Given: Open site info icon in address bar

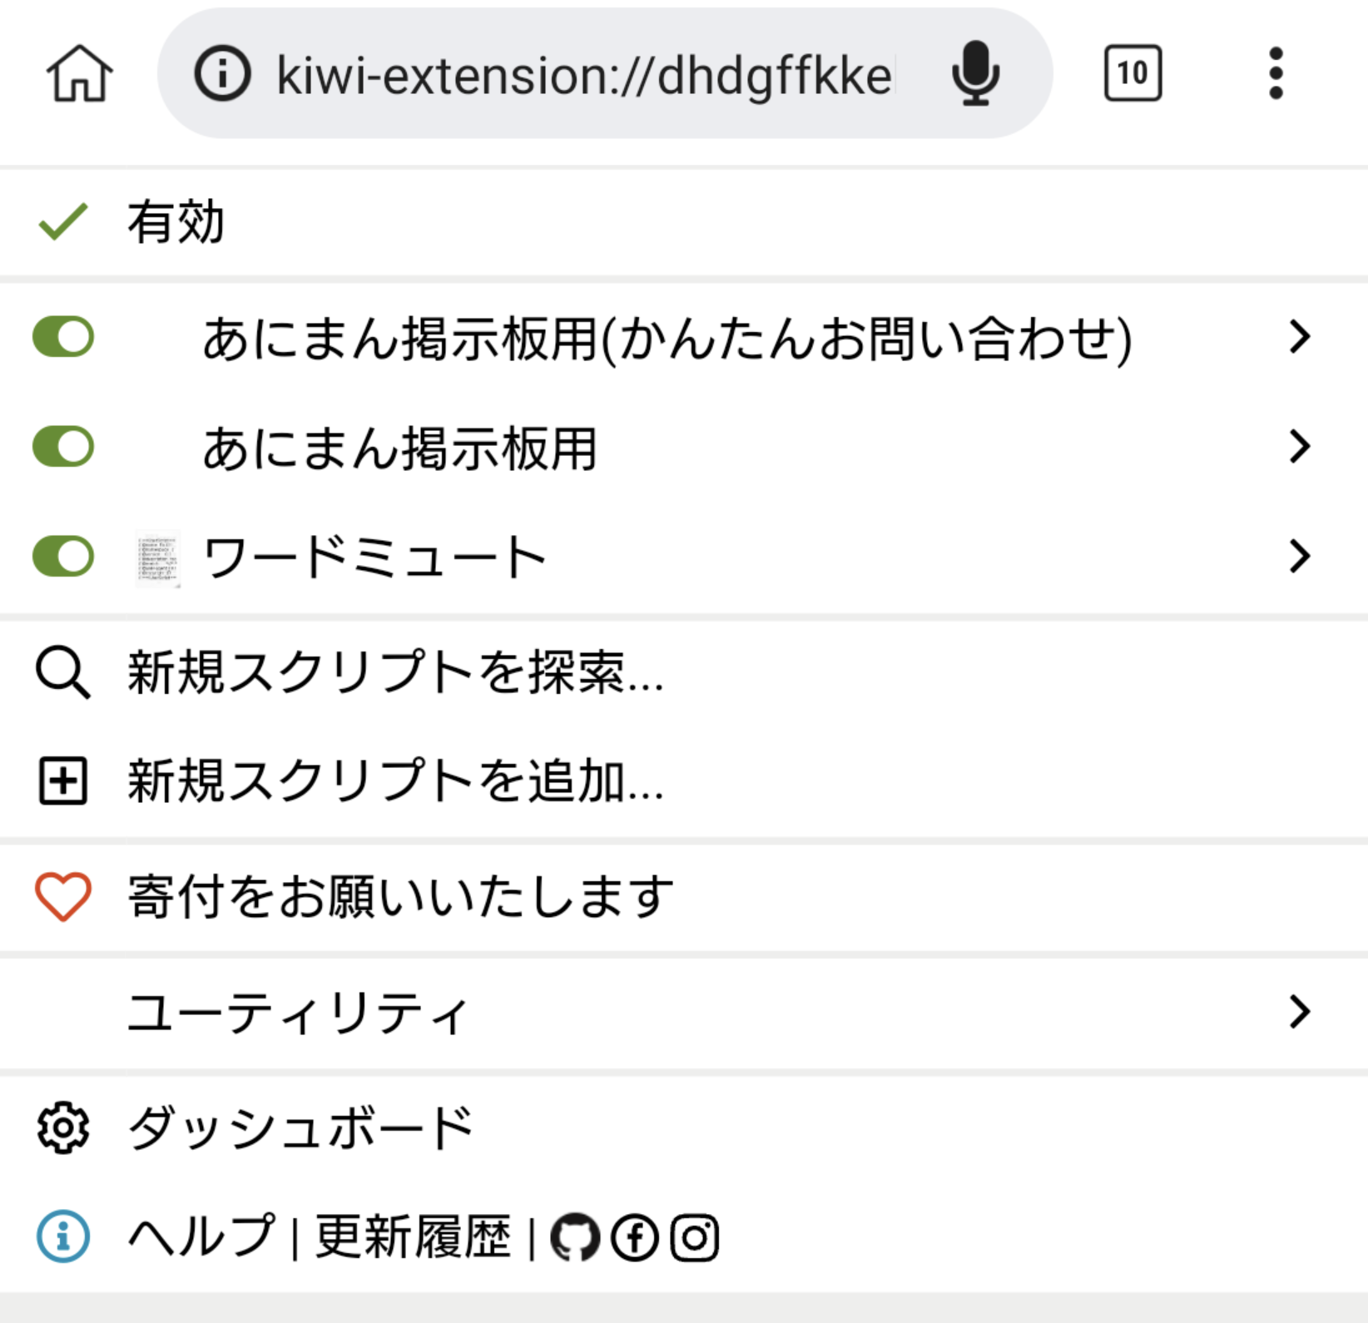Looking at the screenshot, I should pyautogui.click(x=222, y=74).
